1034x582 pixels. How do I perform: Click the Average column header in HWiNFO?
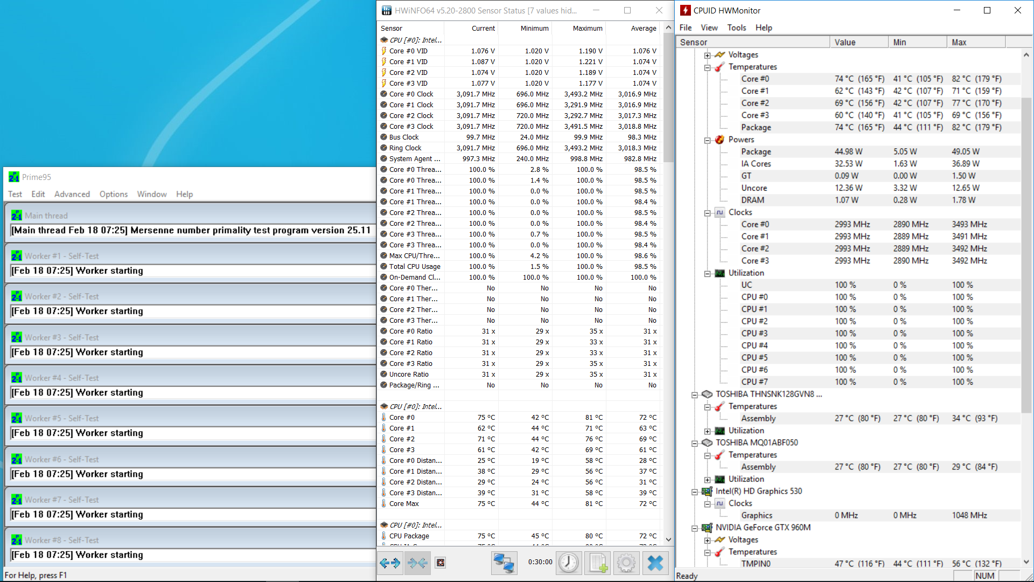pyautogui.click(x=633, y=28)
